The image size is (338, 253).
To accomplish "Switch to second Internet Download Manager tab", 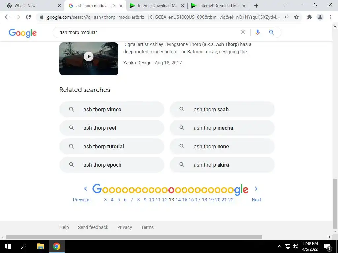I will click(x=218, y=6).
